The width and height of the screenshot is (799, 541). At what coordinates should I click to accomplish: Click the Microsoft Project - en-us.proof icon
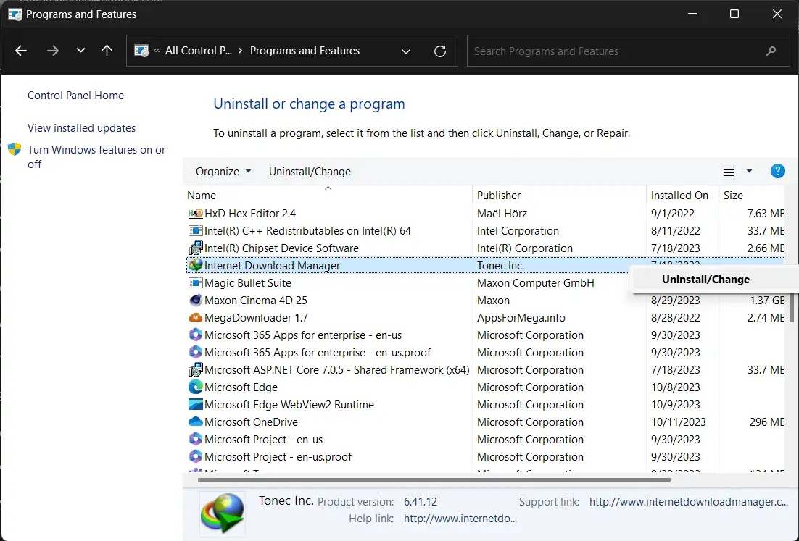196,456
